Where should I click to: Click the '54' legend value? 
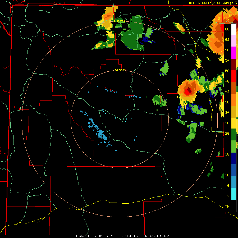pyautogui.click(x=227, y=60)
